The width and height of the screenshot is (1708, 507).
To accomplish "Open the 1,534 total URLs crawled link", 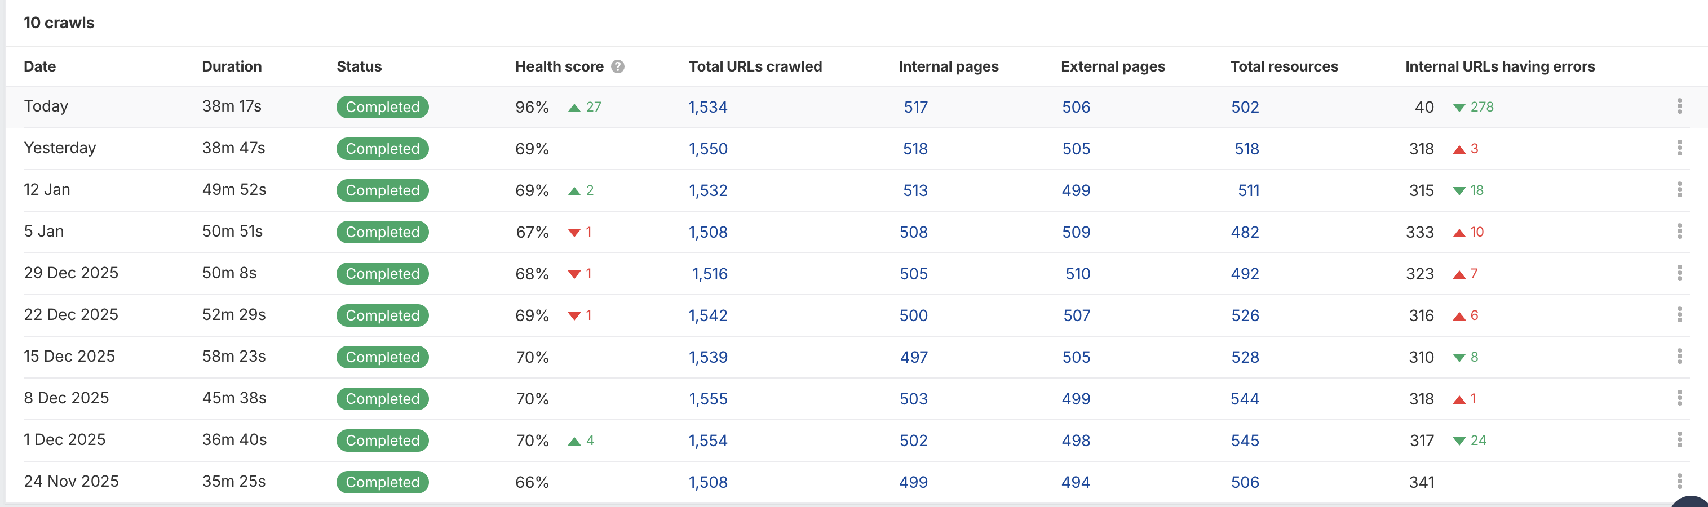I will [707, 106].
